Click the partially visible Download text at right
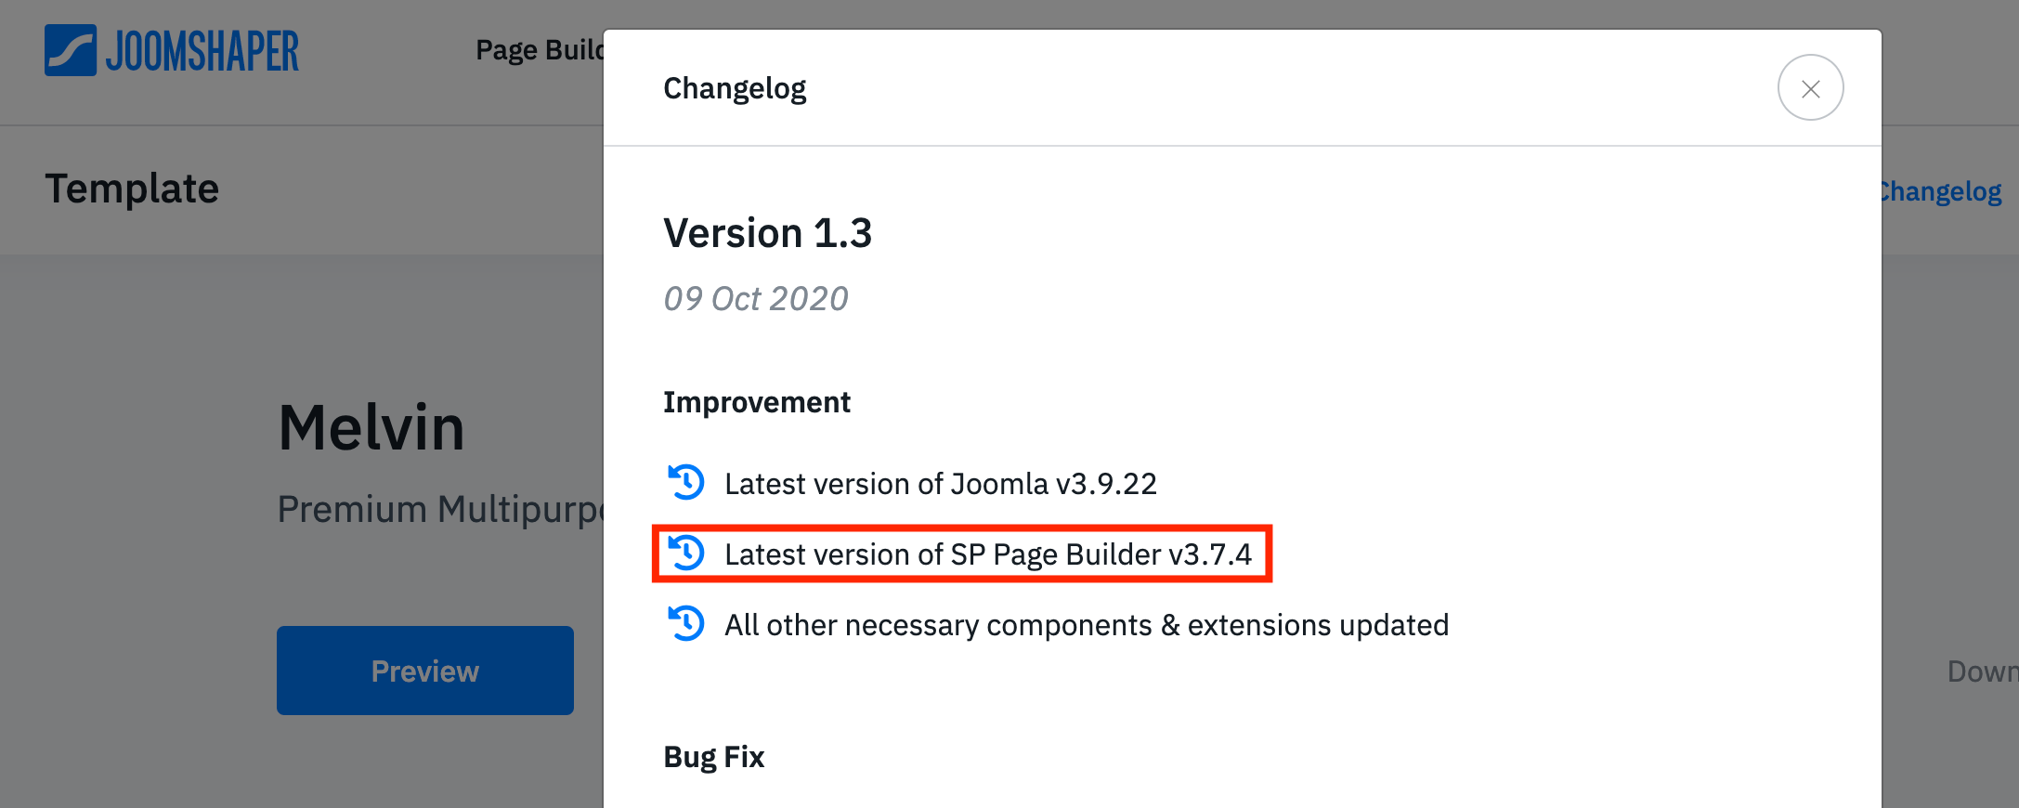Screen dimensions: 2019x808 [1982, 671]
